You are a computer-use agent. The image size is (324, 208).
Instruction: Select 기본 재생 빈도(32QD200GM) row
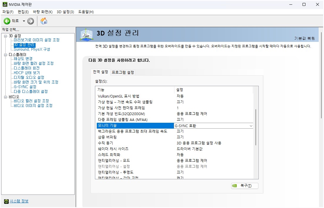click(x=175, y=114)
